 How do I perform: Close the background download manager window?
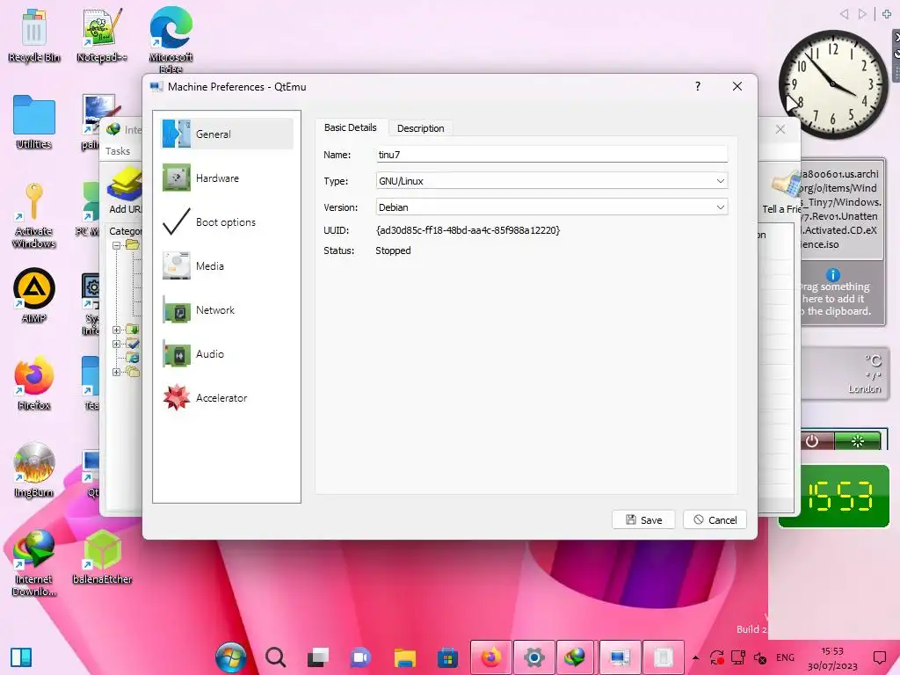click(x=780, y=129)
